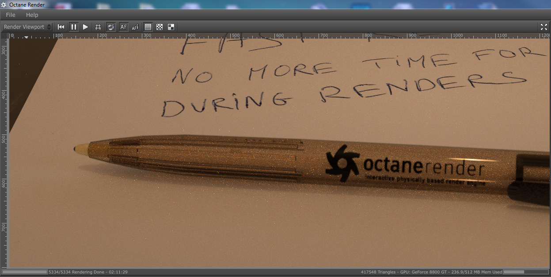This screenshot has height=277, width=551.
Task: Resume render with the play button
Action: tap(85, 27)
